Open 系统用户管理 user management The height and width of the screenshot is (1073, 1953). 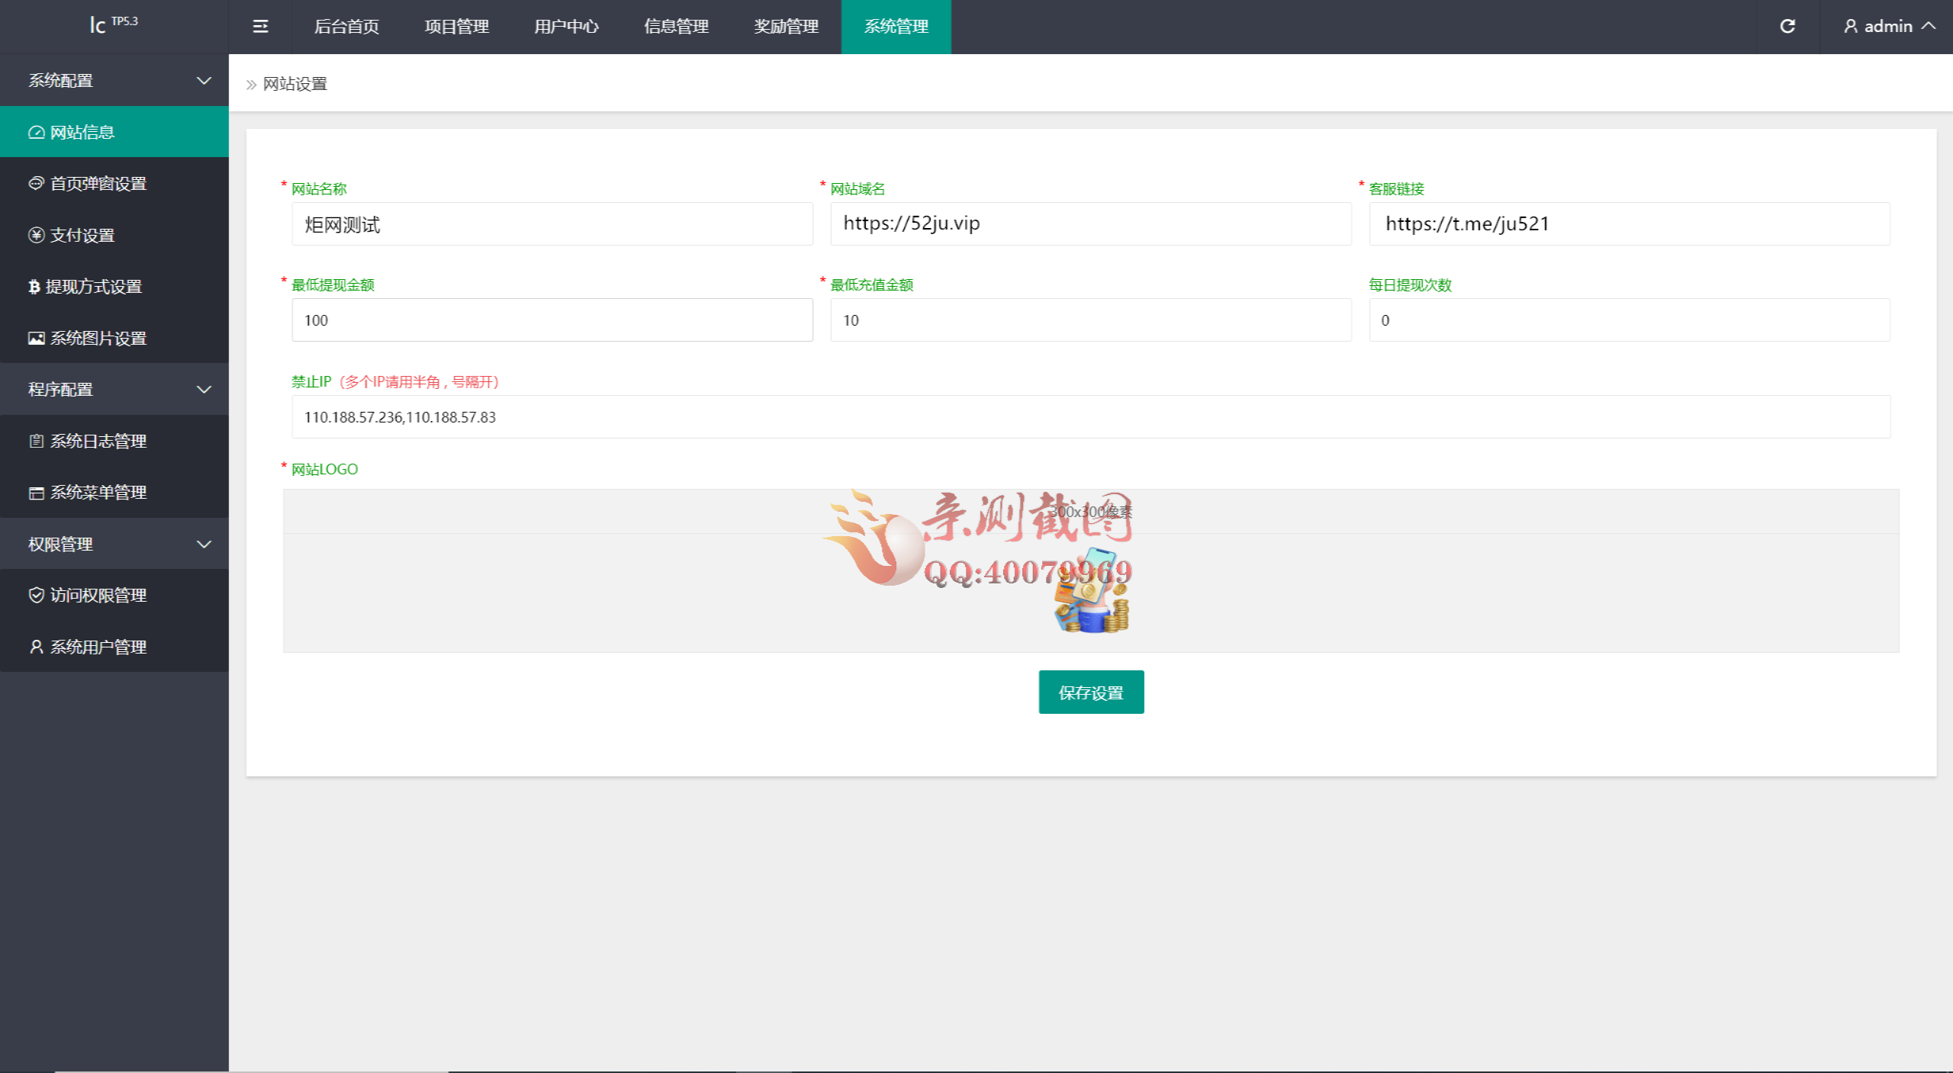[x=98, y=647]
